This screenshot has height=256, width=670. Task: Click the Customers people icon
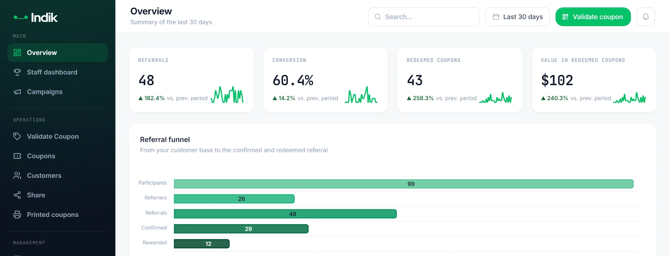click(x=17, y=176)
